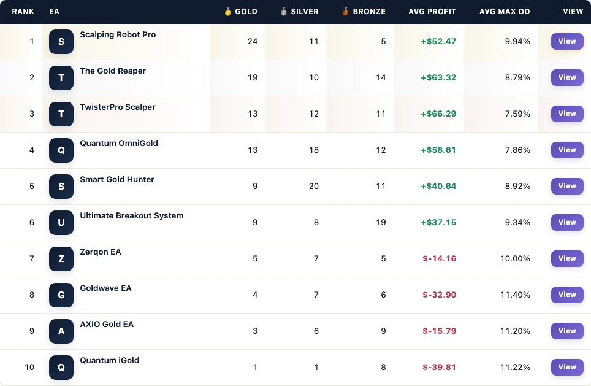Click the $-15.79 average profit value
The height and width of the screenshot is (386, 591).
(x=439, y=331)
